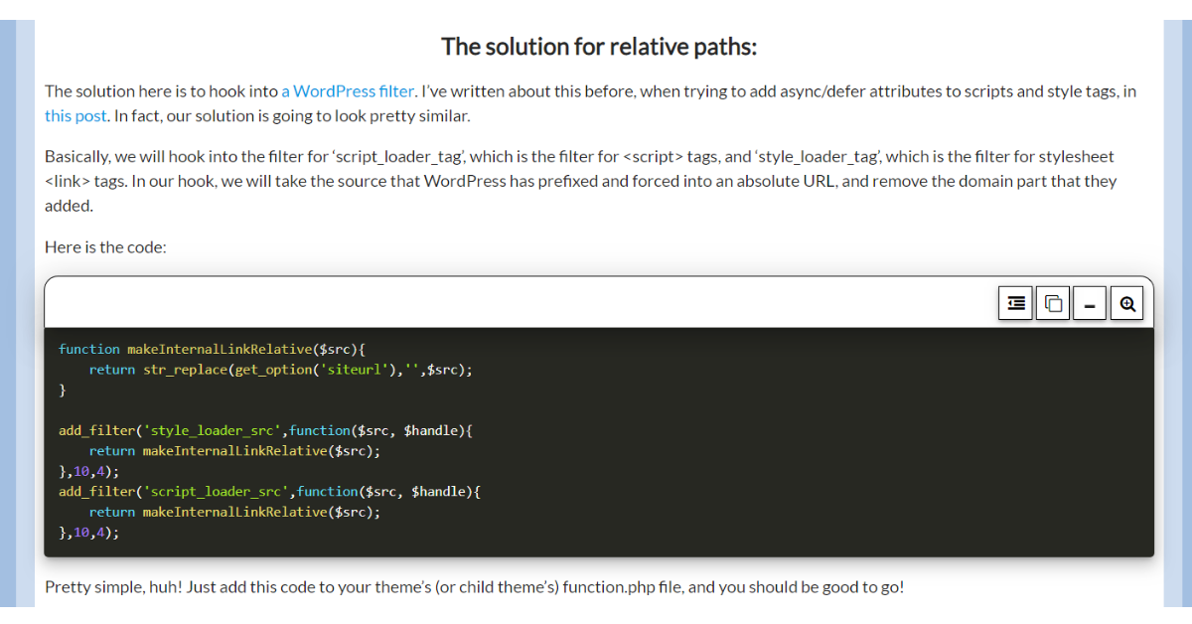The width and height of the screenshot is (1192, 624).
Task: Follow the 'this post' hyperlink
Action: tap(75, 116)
